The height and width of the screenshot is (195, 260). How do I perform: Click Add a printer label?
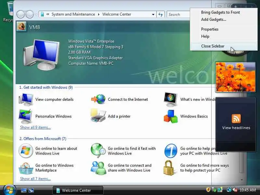point(119,116)
